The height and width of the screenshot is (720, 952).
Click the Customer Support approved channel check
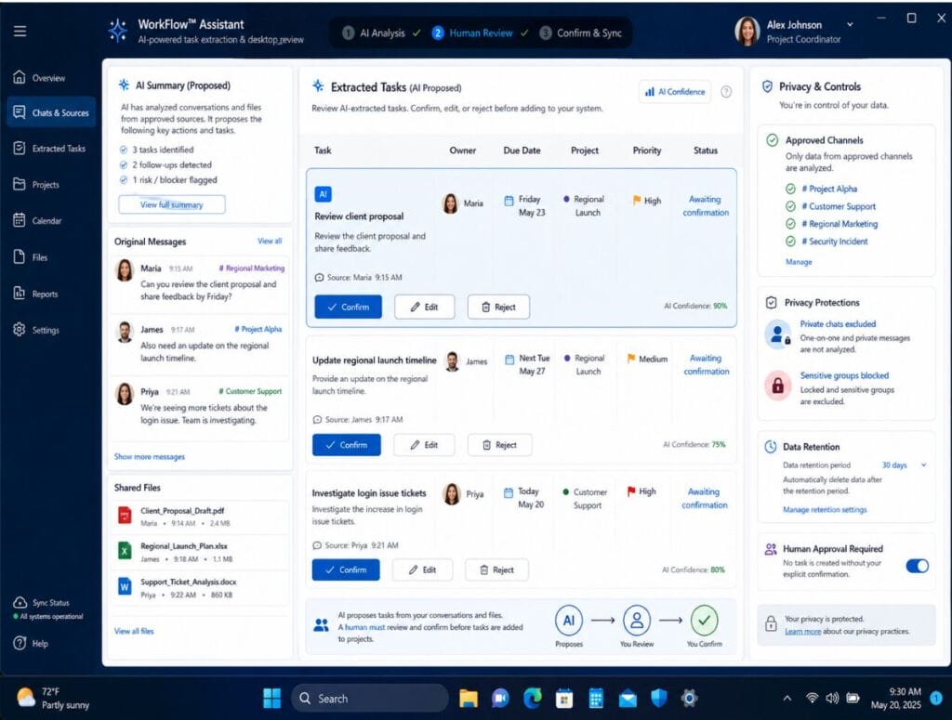coord(790,206)
